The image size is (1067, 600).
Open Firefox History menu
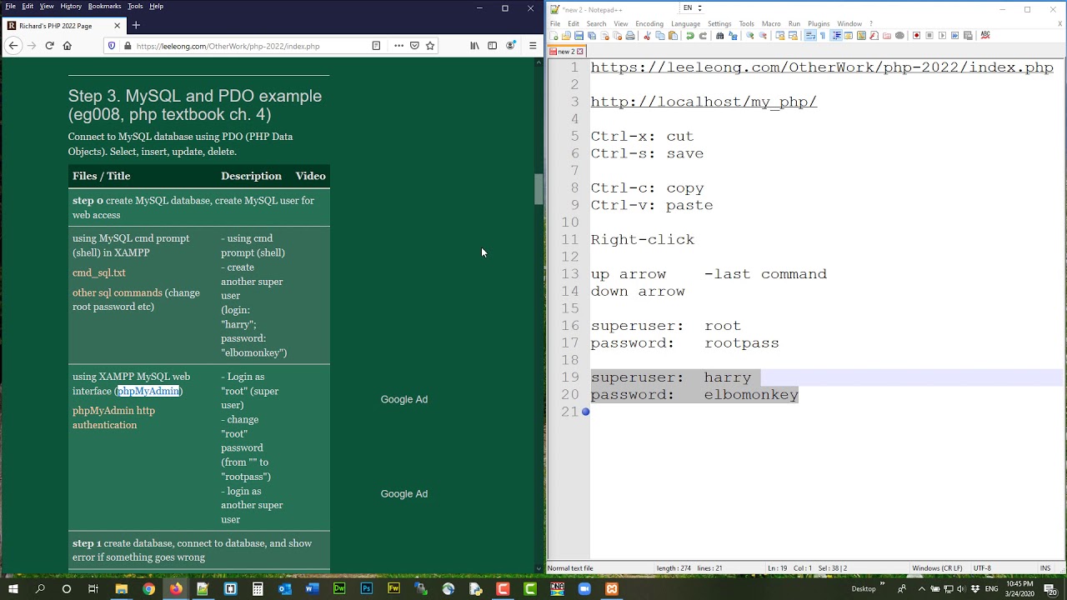click(x=71, y=6)
